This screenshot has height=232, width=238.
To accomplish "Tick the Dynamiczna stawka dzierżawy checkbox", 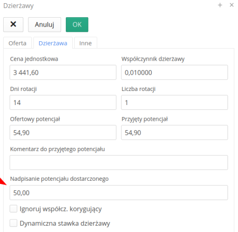I will pos(14,223).
